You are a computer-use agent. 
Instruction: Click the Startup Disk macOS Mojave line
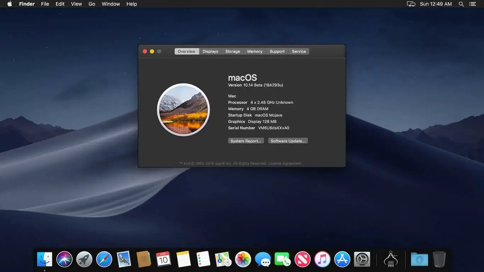coord(255,115)
